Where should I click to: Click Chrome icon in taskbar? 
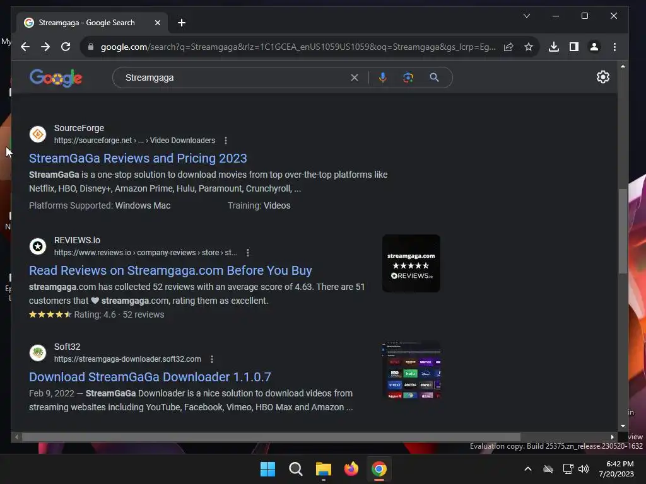379,469
